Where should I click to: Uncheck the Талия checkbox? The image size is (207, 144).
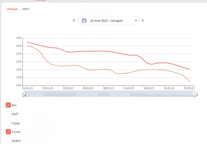click(9, 132)
